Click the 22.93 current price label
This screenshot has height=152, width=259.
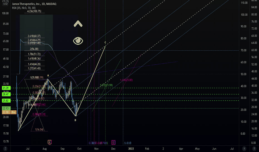[6, 108]
